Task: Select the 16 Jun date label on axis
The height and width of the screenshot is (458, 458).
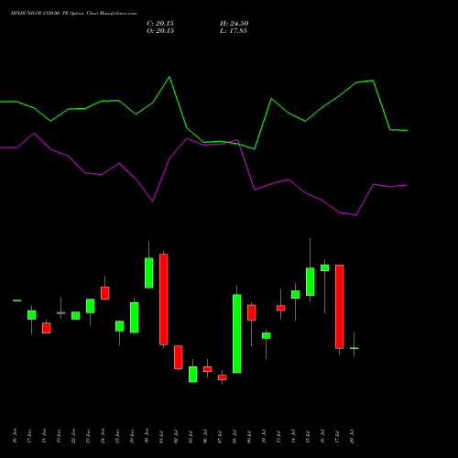Action: click(x=16, y=436)
